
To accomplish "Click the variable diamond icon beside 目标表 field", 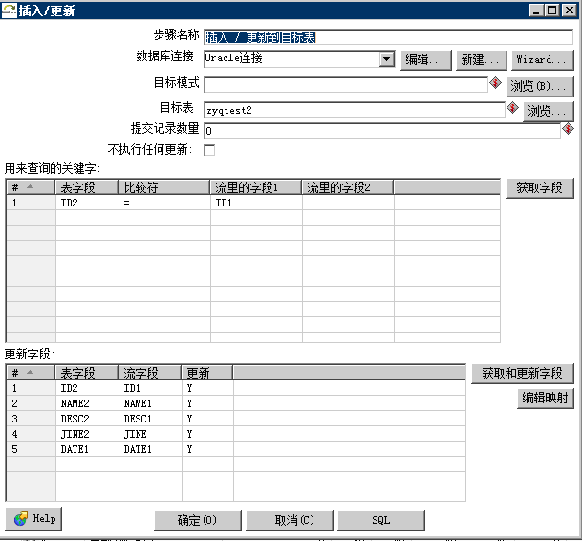I will pyautogui.click(x=512, y=108).
